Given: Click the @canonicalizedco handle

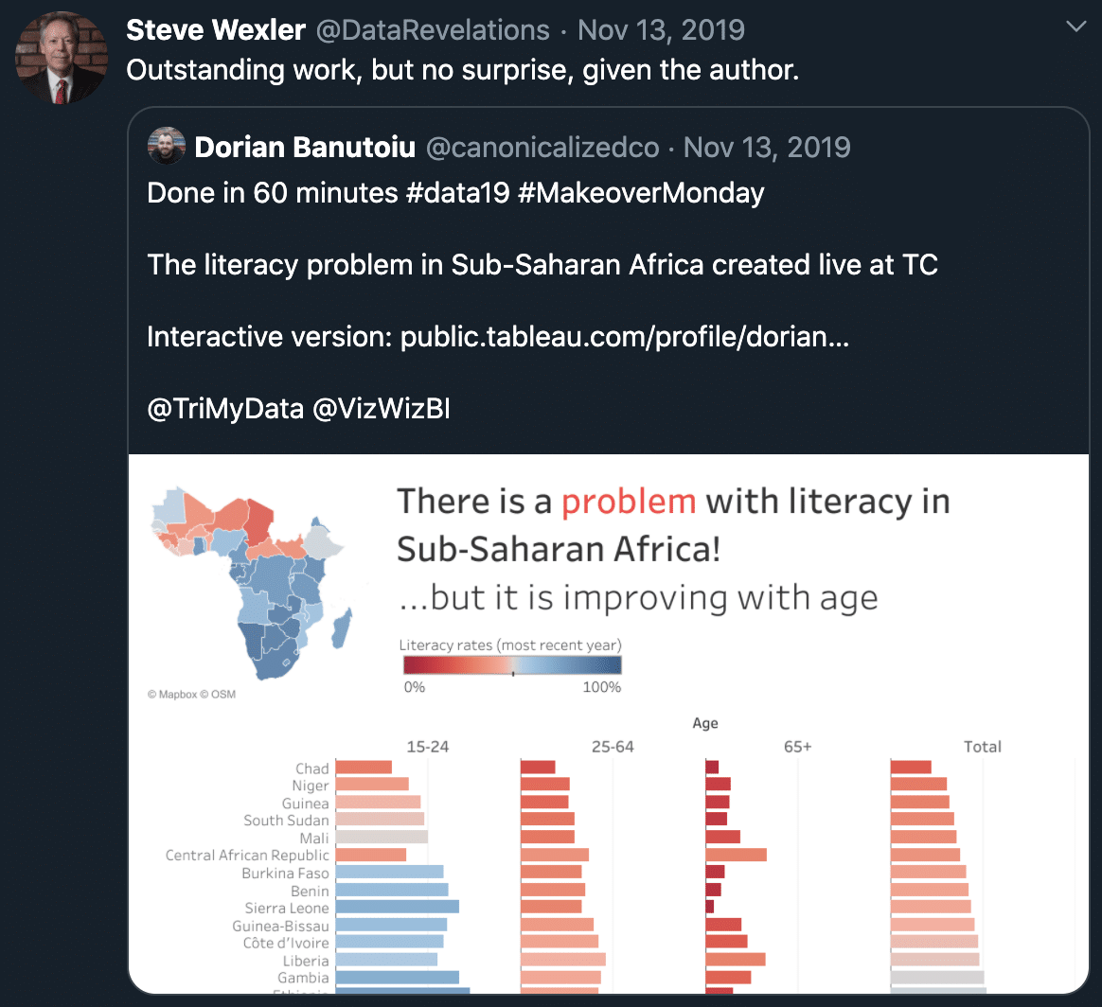Looking at the screenshot, I should click(542, 148).
